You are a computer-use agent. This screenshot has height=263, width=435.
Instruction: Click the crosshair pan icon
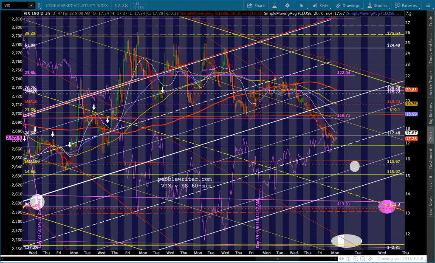coord(349,259)
